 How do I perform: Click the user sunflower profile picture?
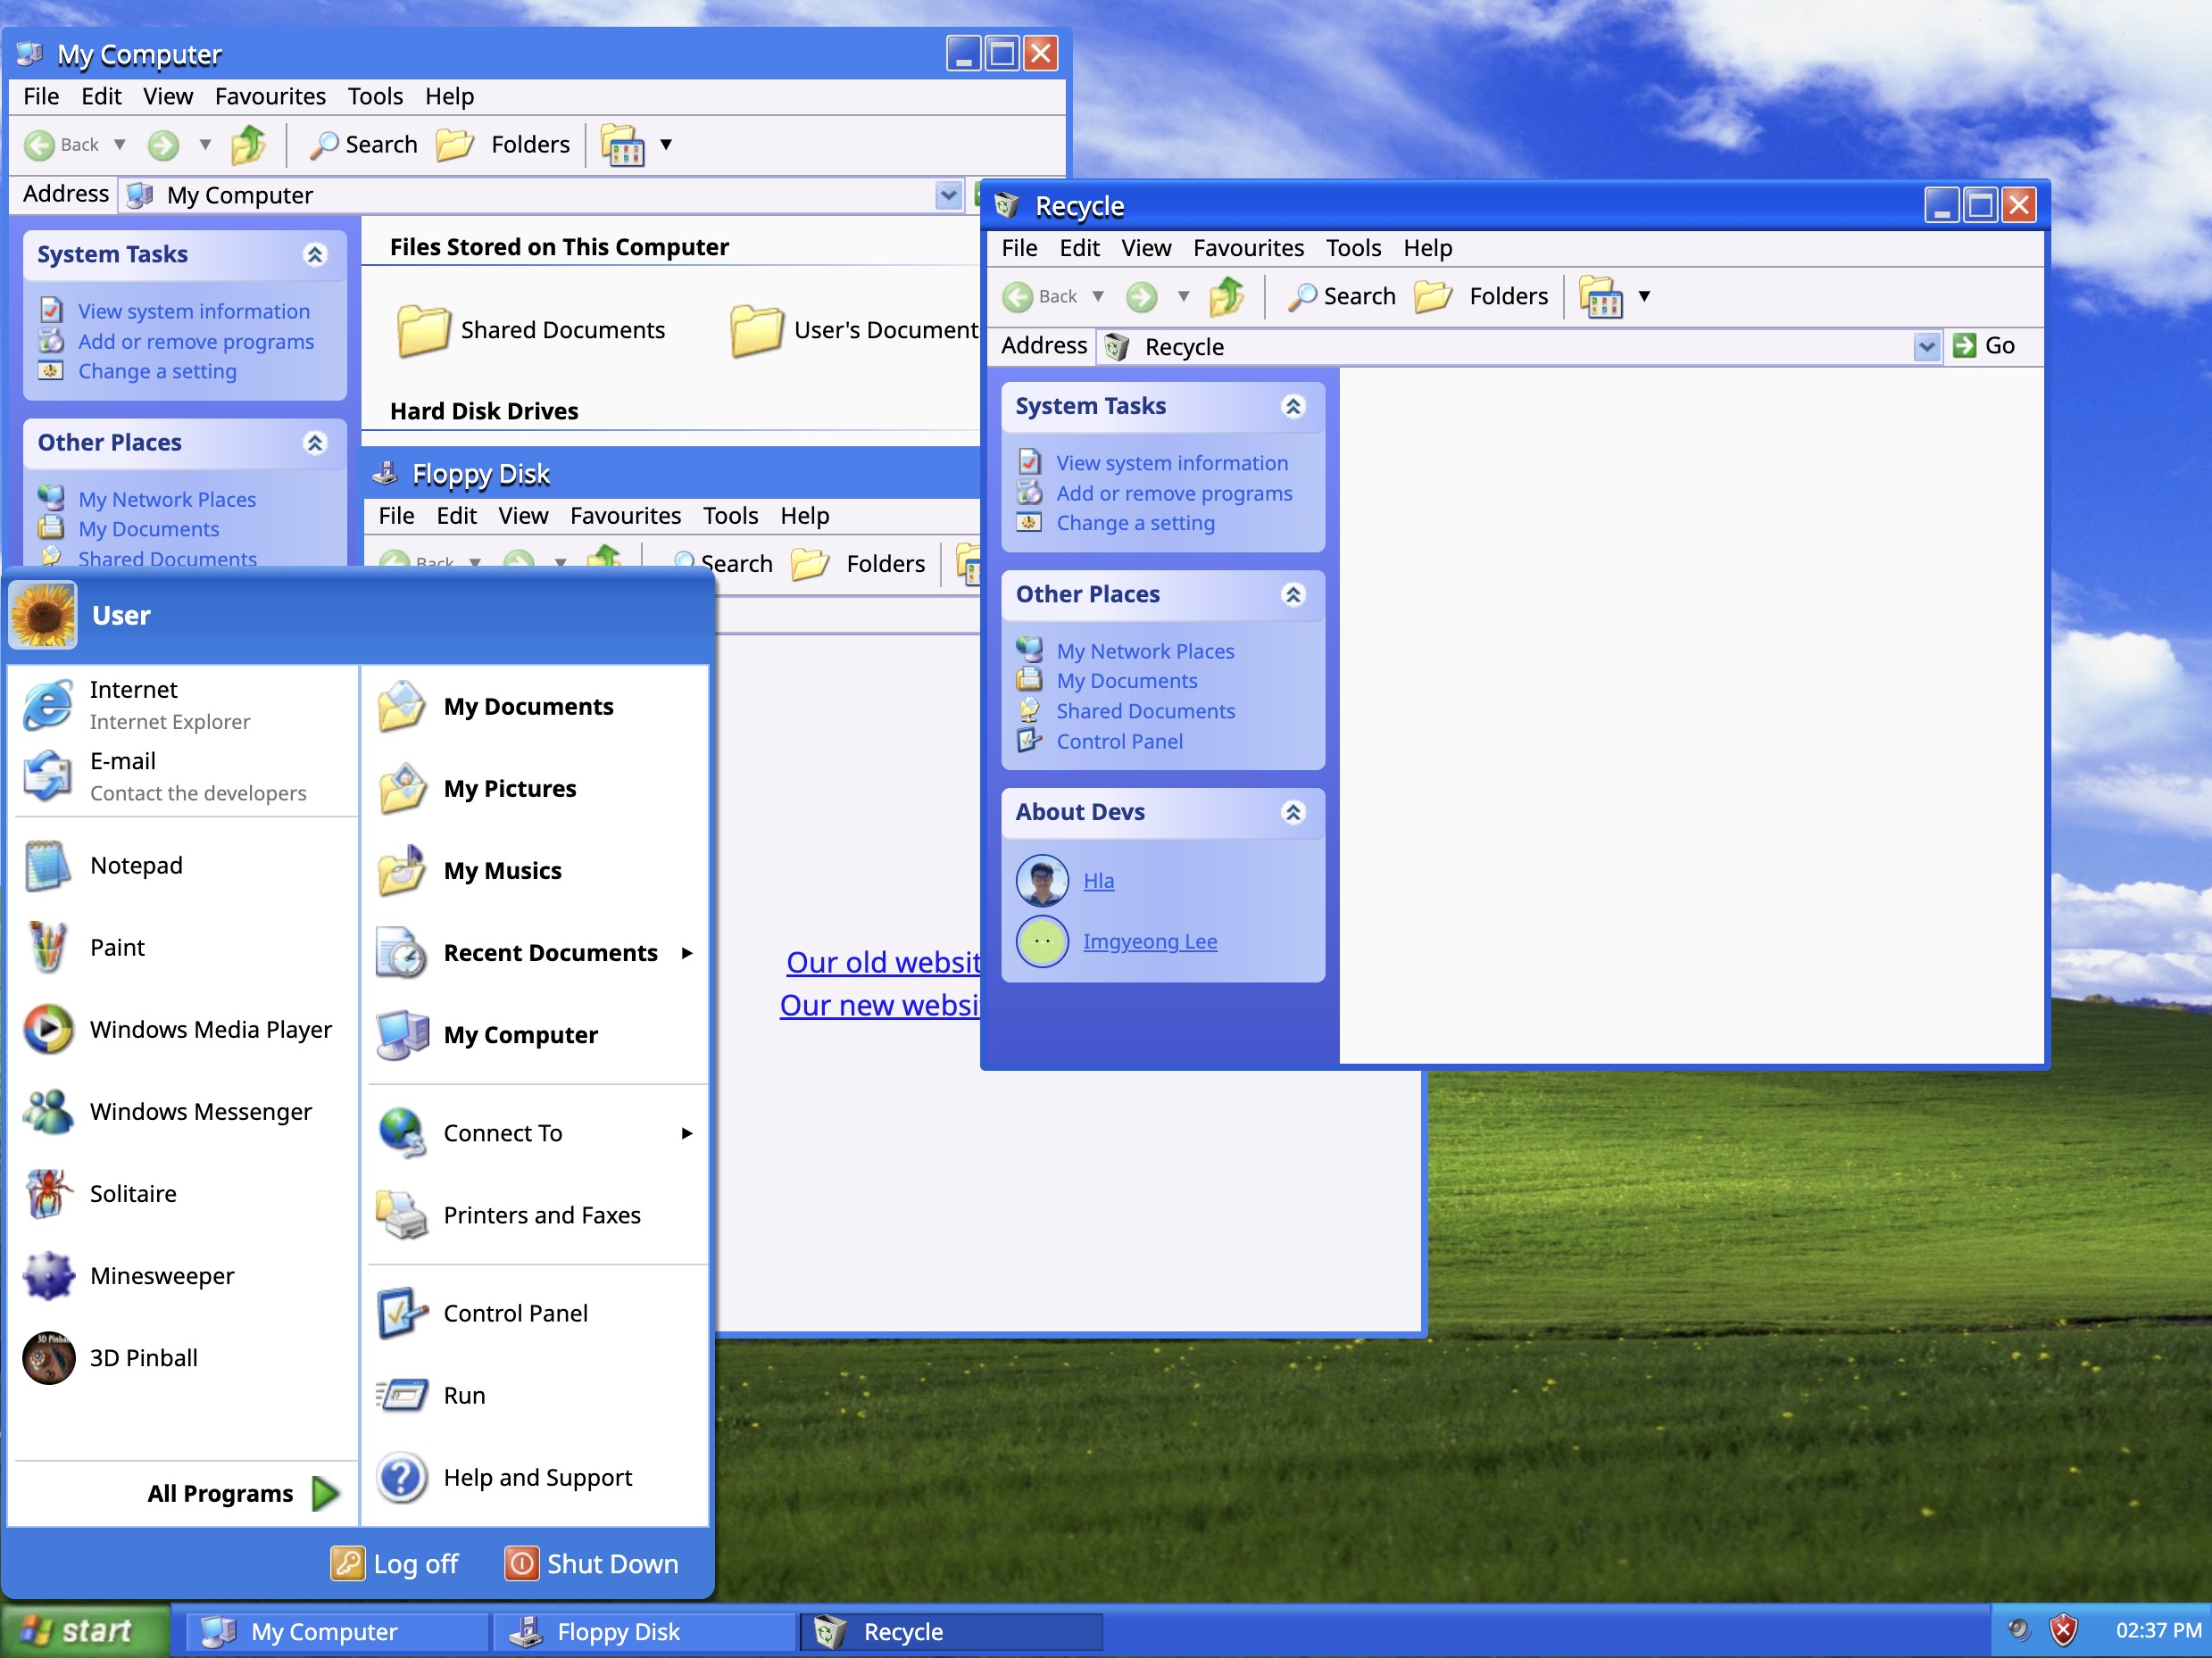[x=43, y=616]
